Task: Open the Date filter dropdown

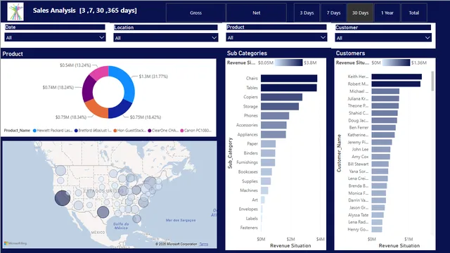Action: point(55,37)
